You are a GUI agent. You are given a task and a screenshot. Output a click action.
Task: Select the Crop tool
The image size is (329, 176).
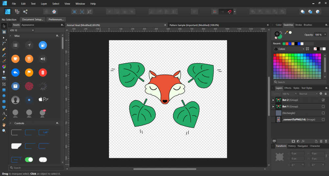pyautogui.click(x=4, y=84)
